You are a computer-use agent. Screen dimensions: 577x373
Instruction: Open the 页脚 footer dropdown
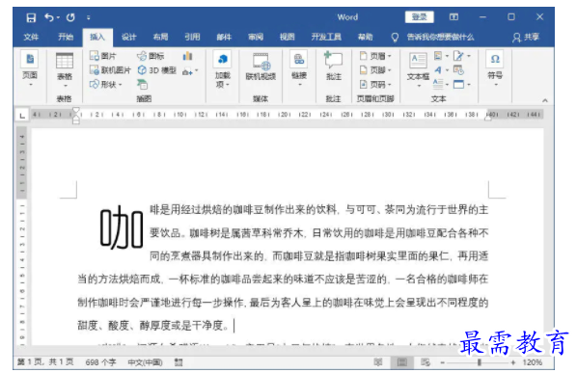(x=375, y=69)
